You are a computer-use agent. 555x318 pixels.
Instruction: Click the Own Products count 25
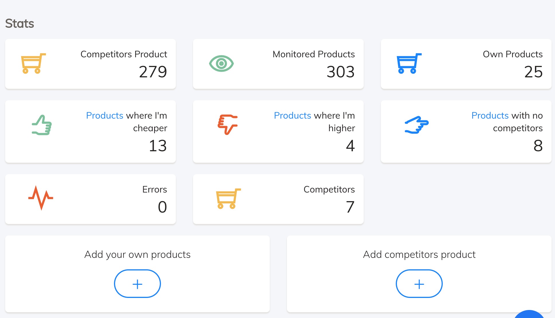tap(533, 72)
